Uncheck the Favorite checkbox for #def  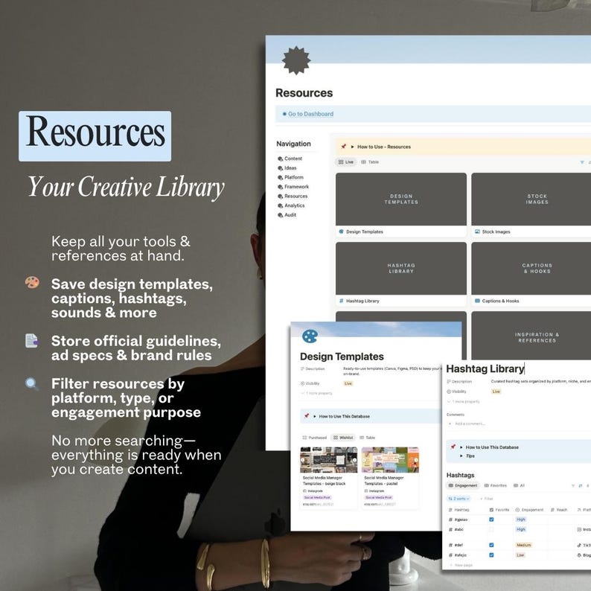(491, 545)
